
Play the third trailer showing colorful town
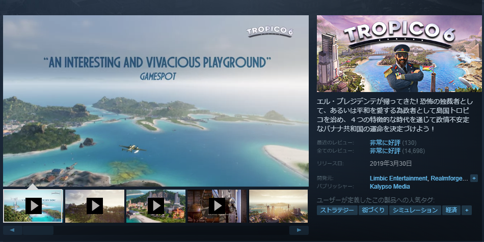pos(156,206)
